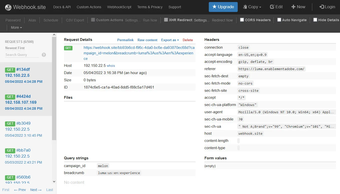Toggle the Hide Details checkbox
The image size is (340, 194).
(x=315, y=20)
